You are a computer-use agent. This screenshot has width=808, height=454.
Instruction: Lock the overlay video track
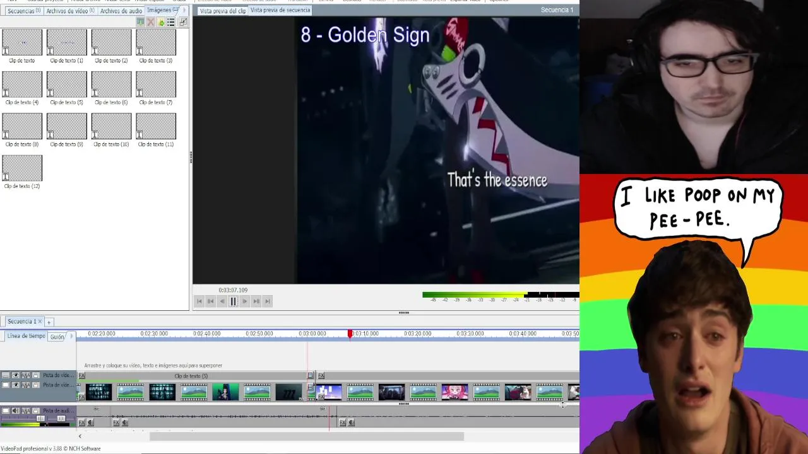(36, 375)
